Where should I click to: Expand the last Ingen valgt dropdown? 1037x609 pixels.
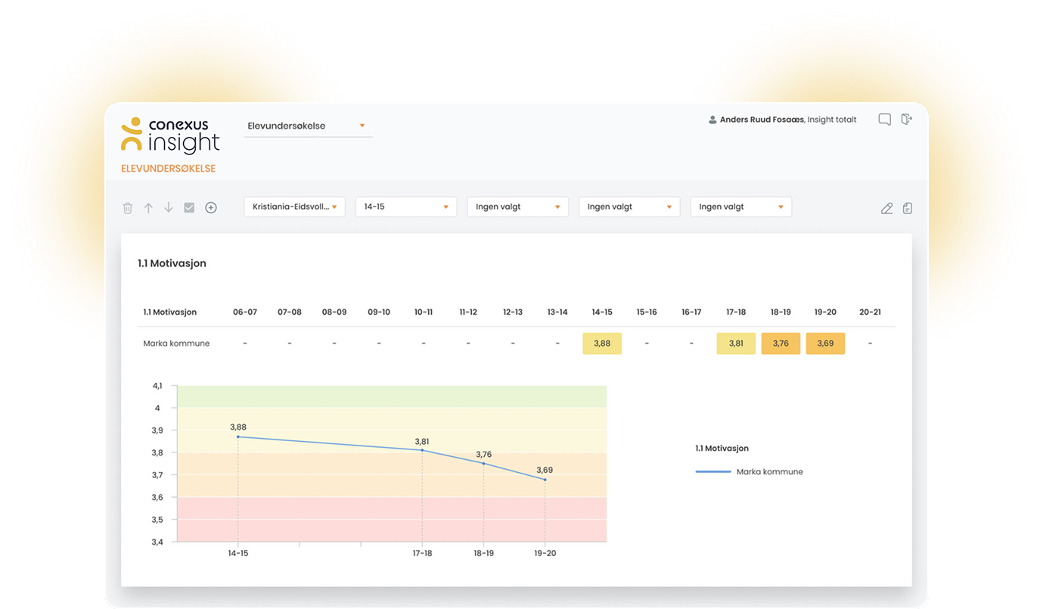pos(740,207)
